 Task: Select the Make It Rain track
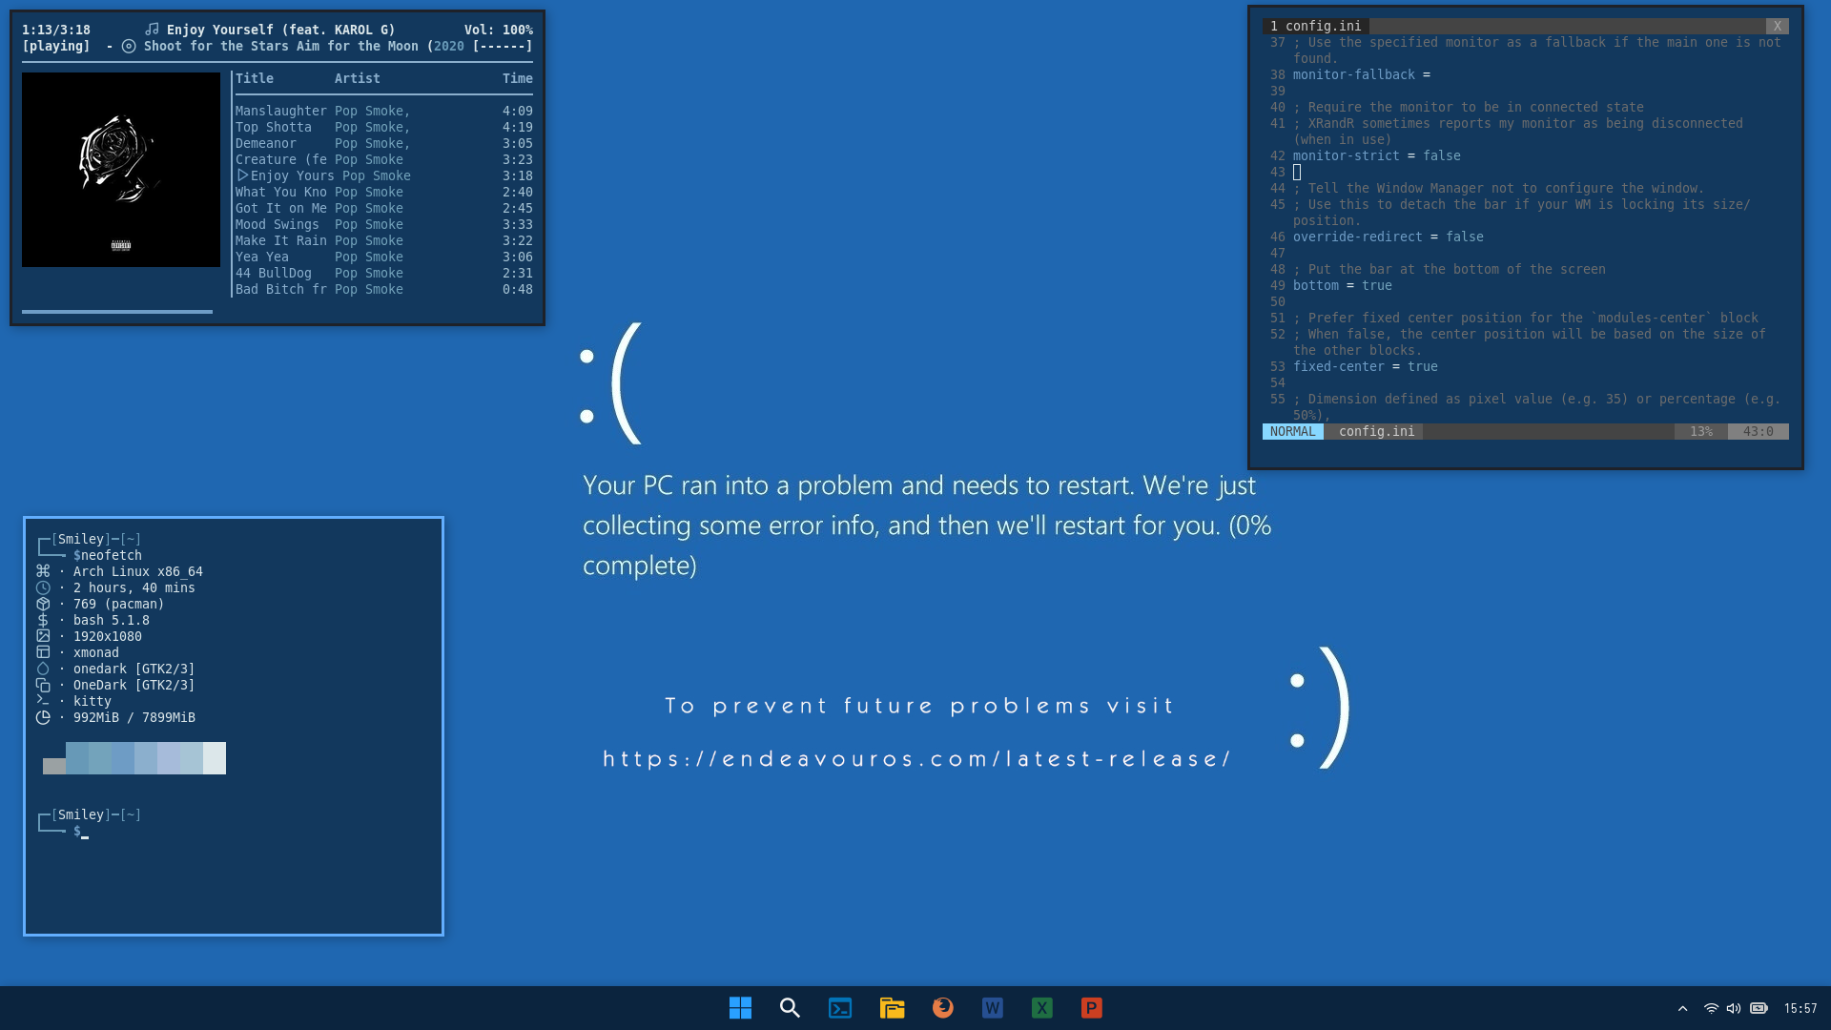(x=384, y=241)
